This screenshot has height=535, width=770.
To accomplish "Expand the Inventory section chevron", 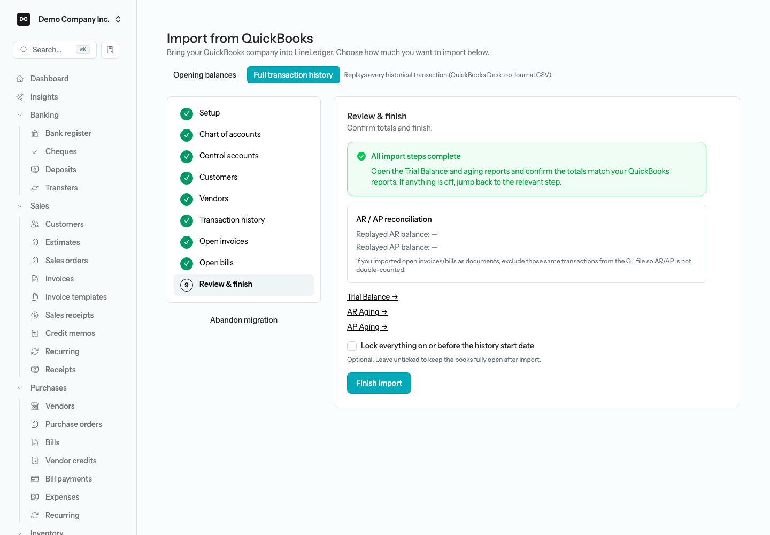I will (x=20, y=533).
